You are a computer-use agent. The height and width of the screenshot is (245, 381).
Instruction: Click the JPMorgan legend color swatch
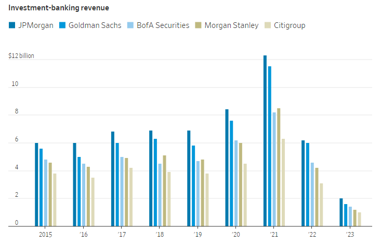click(x=12, y=25)
